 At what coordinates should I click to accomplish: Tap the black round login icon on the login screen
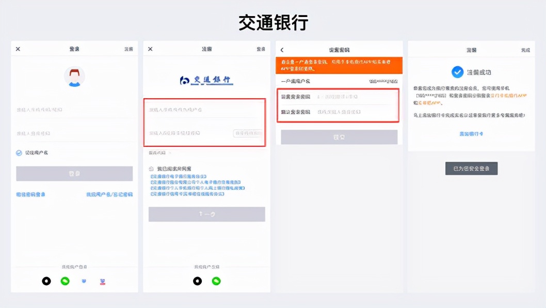click(x=46, y=281)
